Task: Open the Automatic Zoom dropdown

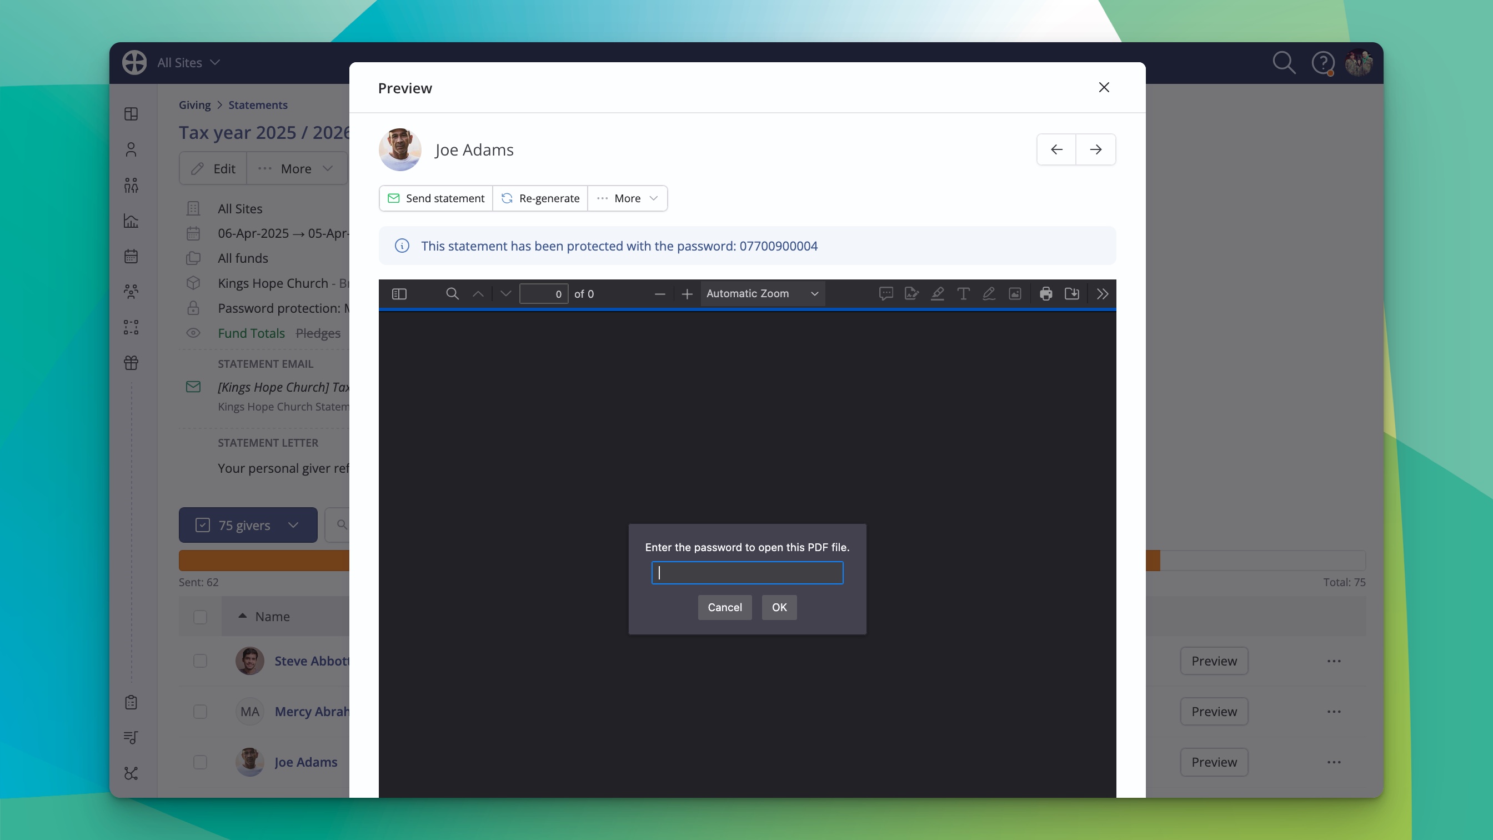Action: coord(762,294)
